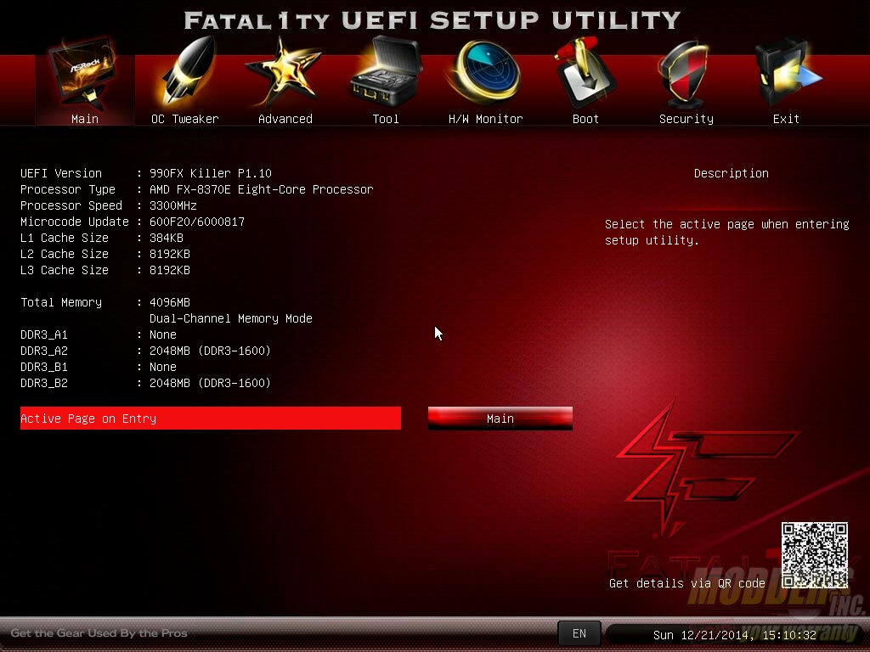Open H/W Monitor radar icon

click(485, 75)
